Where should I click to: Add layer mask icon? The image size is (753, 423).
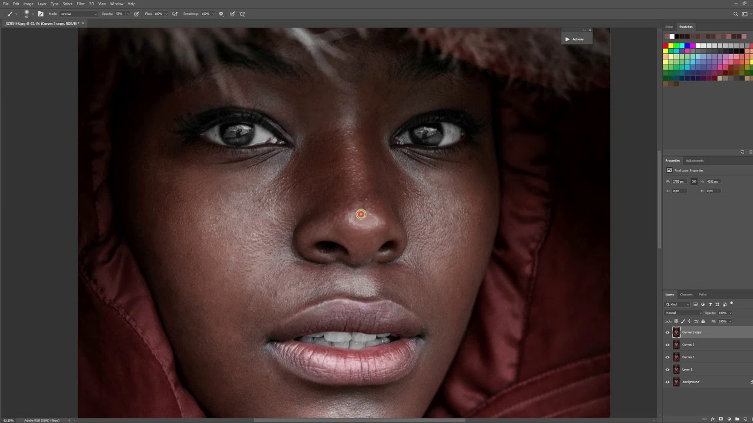pyautogui.click(x=721, y=419)
